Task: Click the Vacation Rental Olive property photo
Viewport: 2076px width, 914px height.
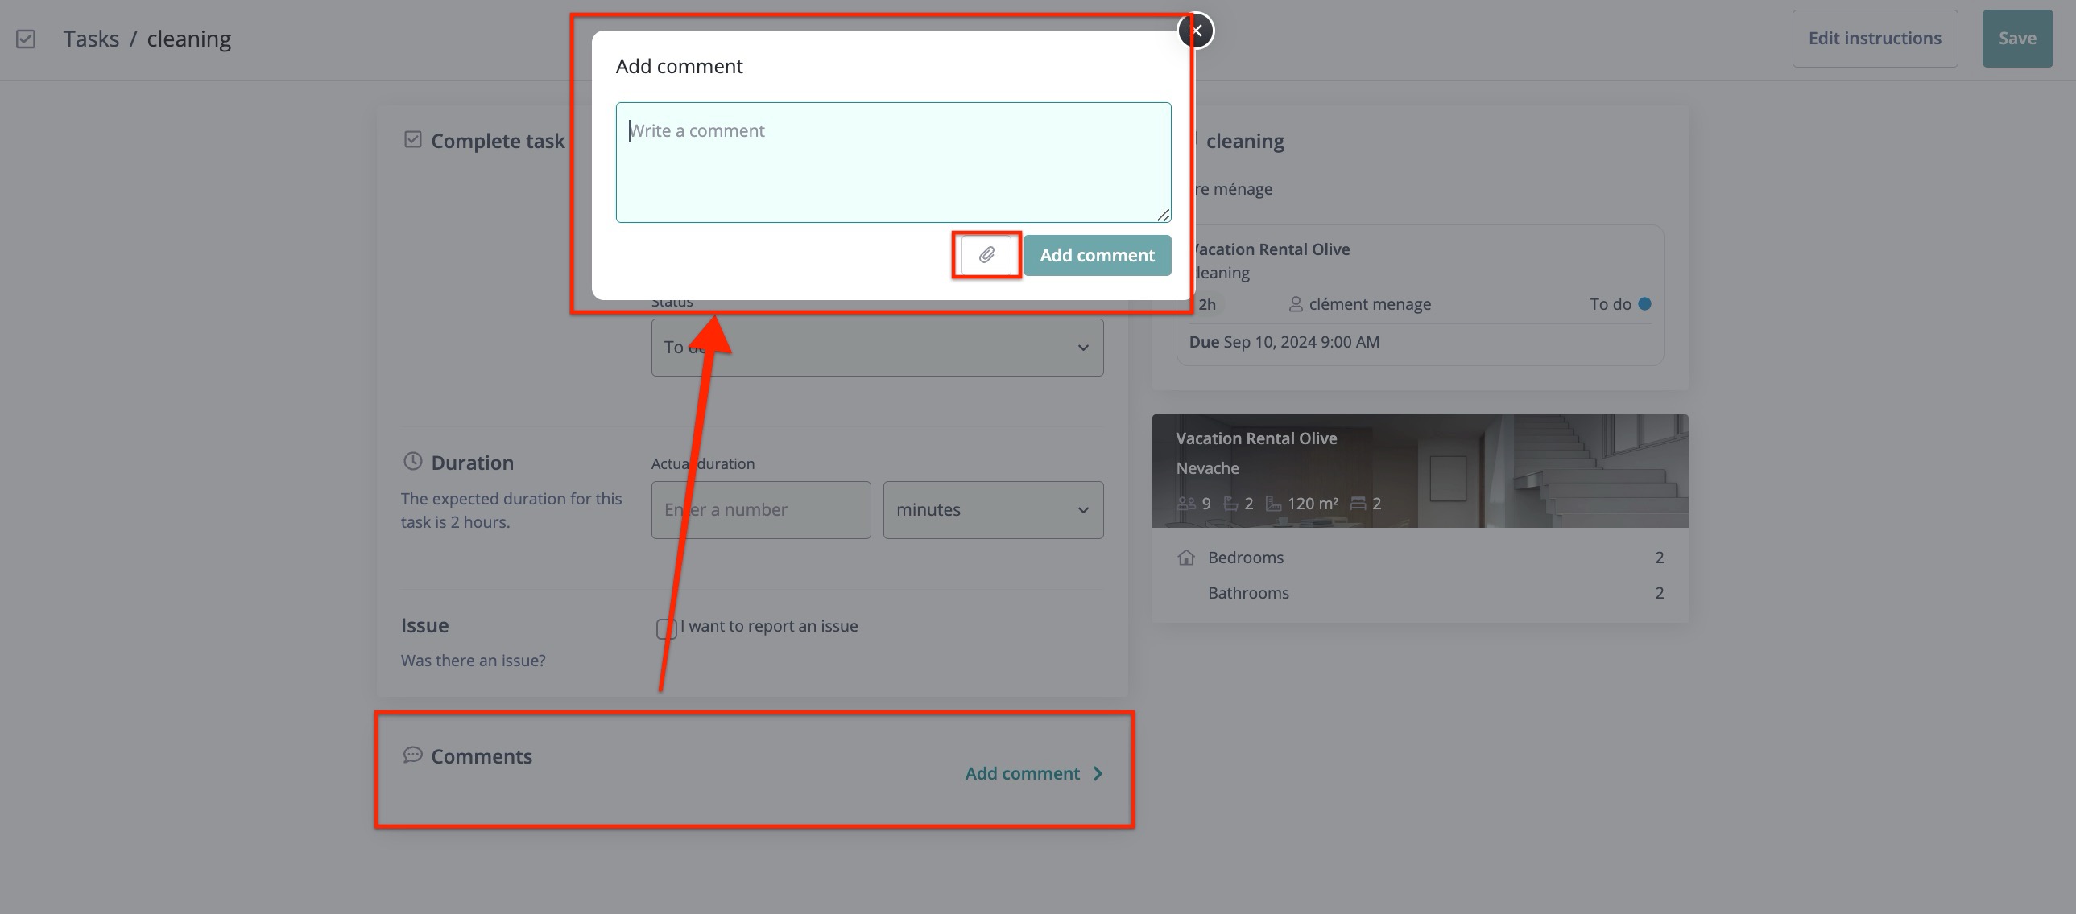Action: click(1531, 471)
